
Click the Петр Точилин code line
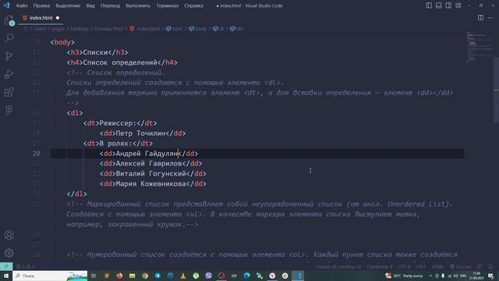coord(143,133)
